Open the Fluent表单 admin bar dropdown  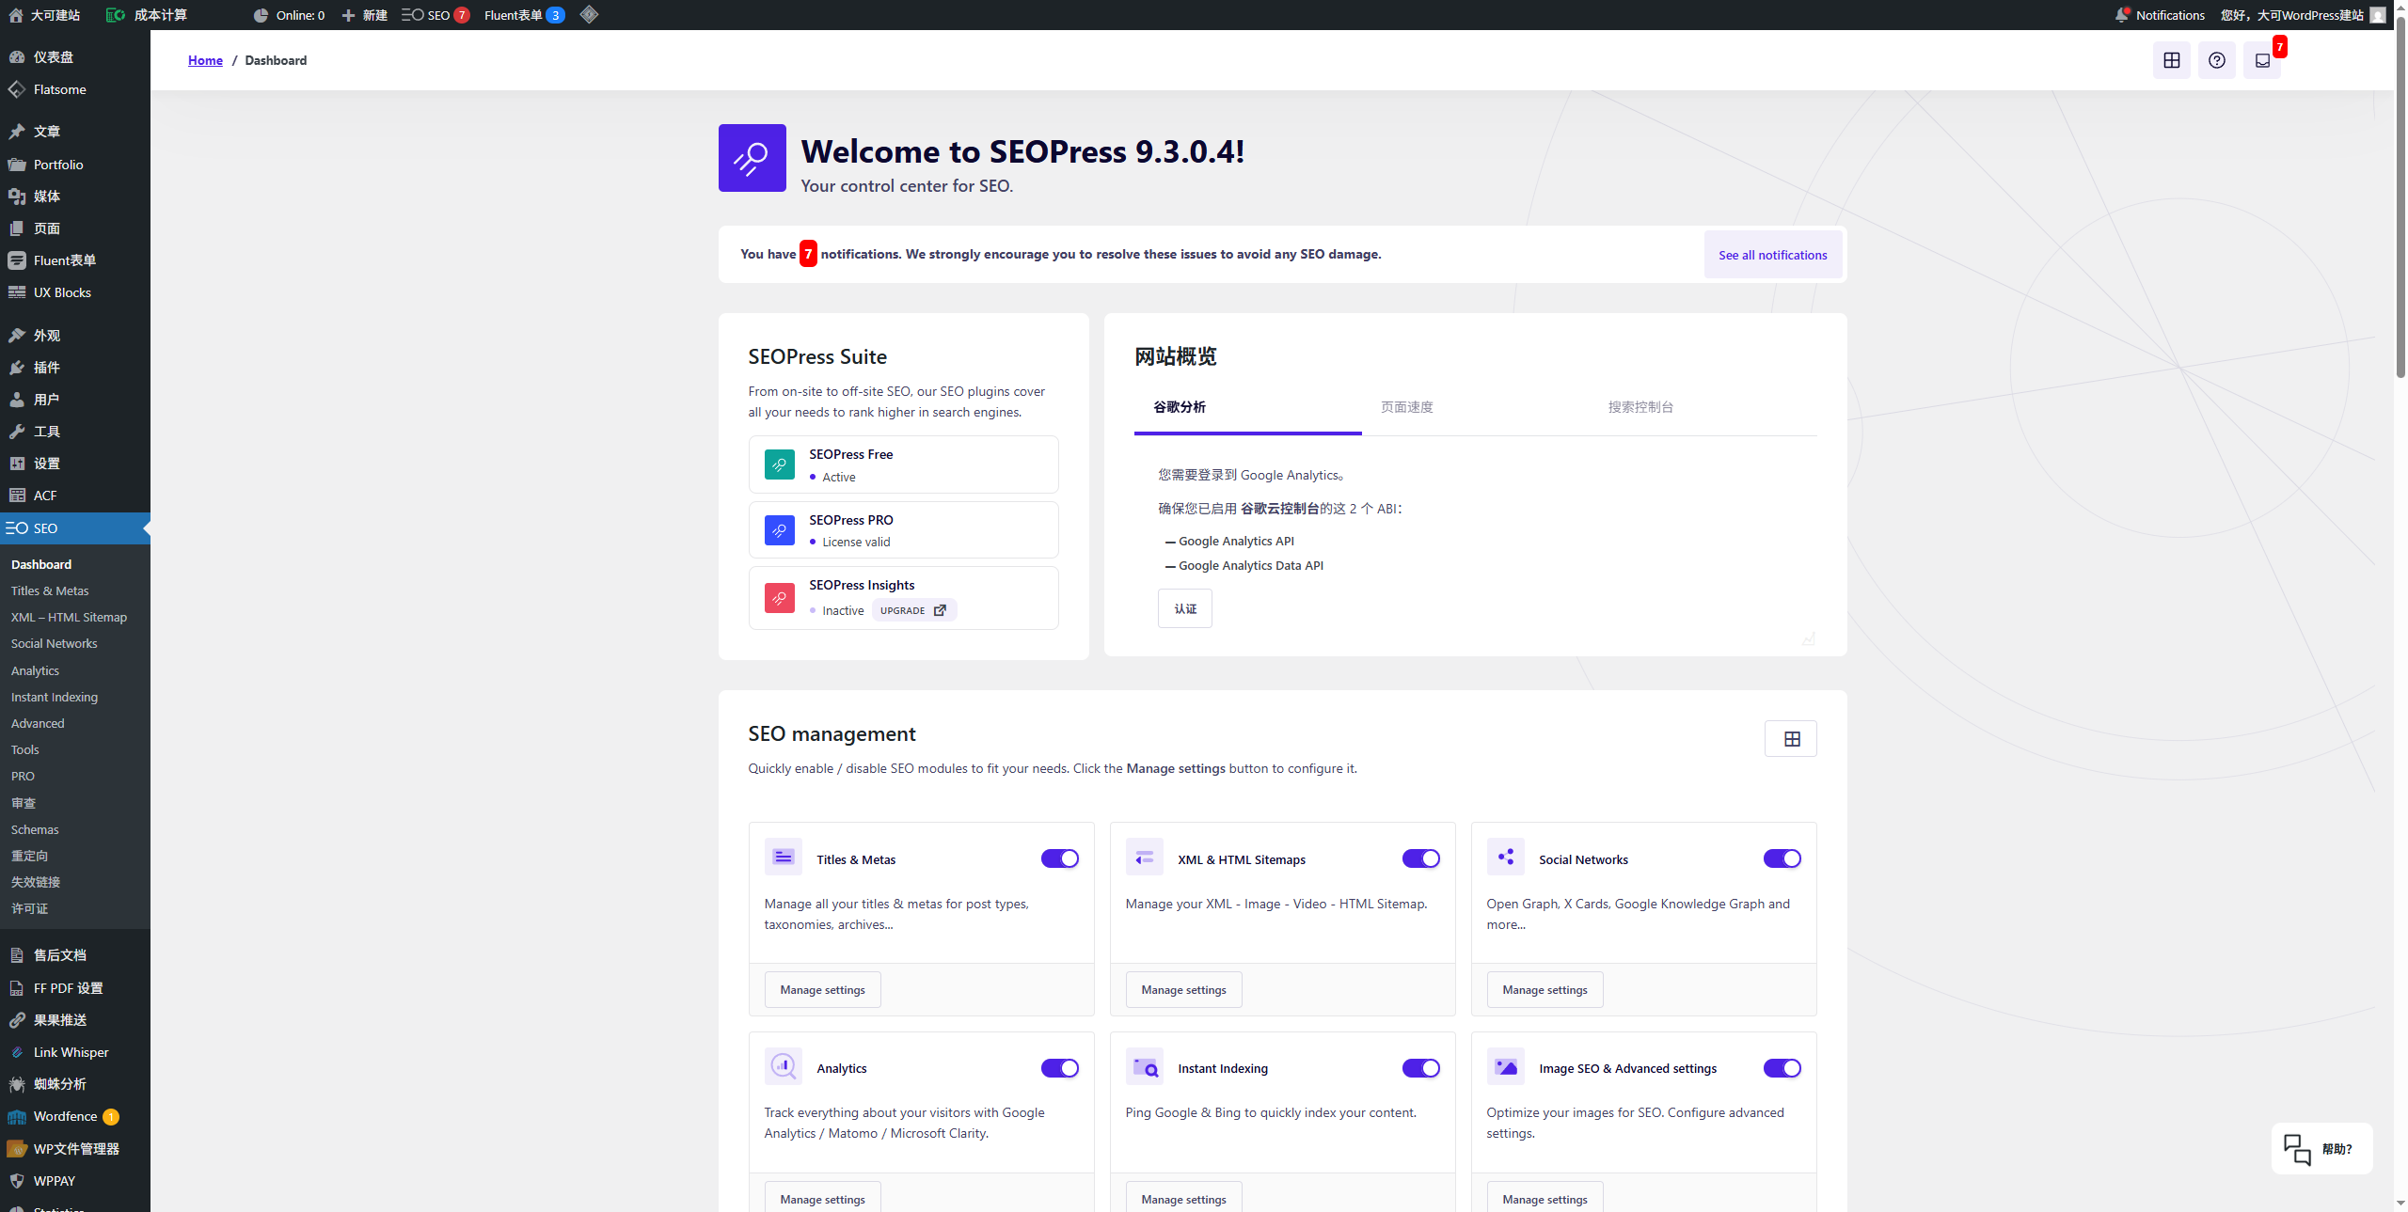524,15
